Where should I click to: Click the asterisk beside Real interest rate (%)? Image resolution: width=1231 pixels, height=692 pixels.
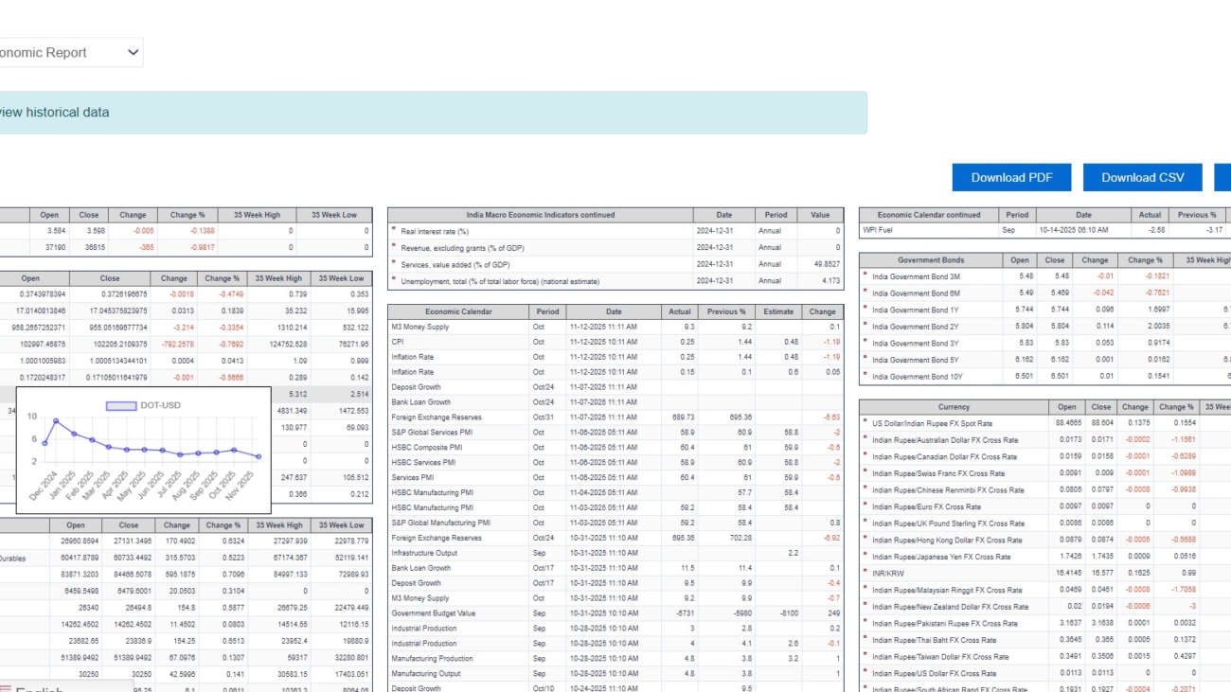click(392, 229)
